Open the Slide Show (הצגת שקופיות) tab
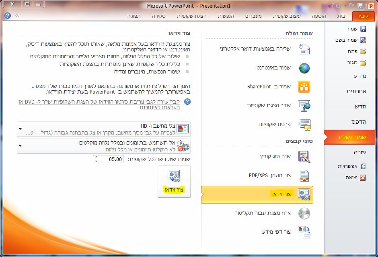This screenshot has height=257, width=378. coord(192,16)
